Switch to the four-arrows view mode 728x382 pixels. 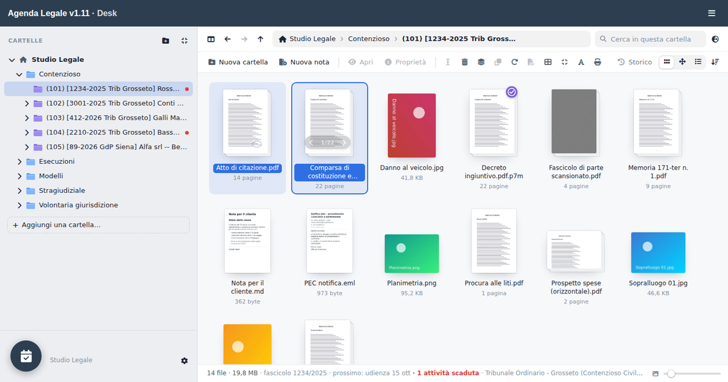point(682,62)
